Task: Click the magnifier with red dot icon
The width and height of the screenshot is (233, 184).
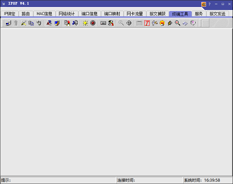Action: pyautogui.click(x=178, y=23)
